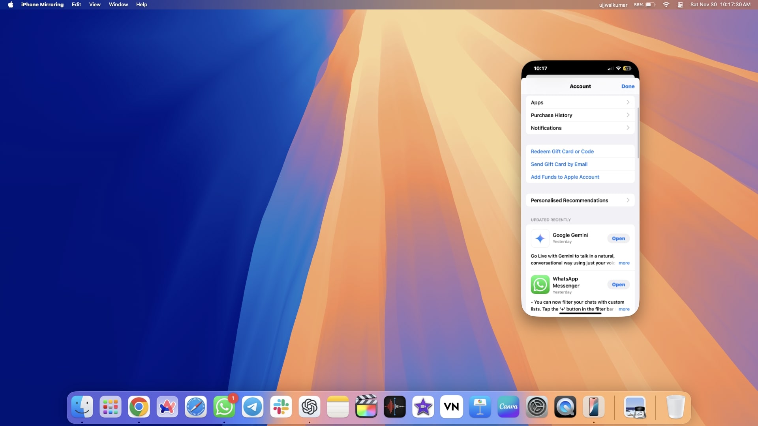The image size is (758, 426).
Task: Open Arc-style colorful A app icon in dock
Action: click(167, 407)
